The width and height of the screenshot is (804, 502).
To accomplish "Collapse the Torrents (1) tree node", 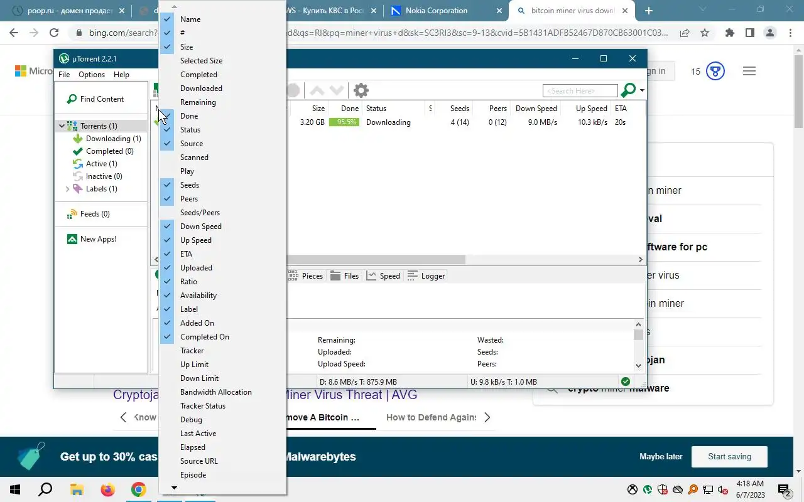I will 62,126.
